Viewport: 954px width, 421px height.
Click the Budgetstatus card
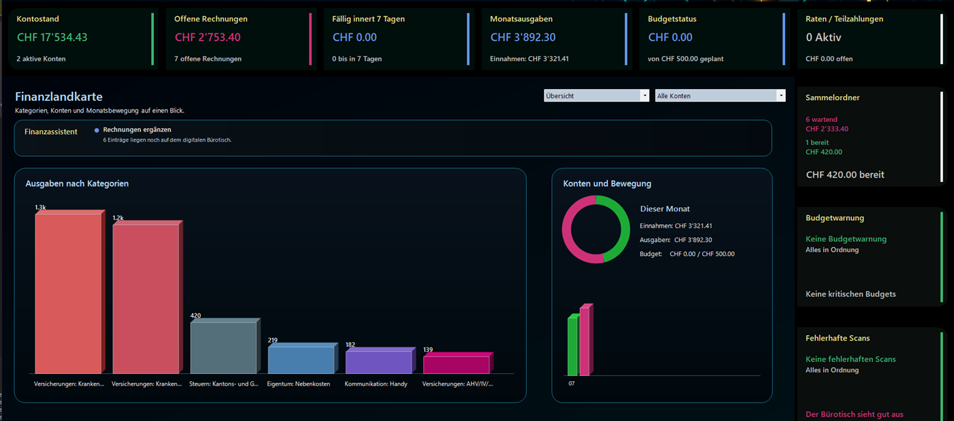click(715, 39)
